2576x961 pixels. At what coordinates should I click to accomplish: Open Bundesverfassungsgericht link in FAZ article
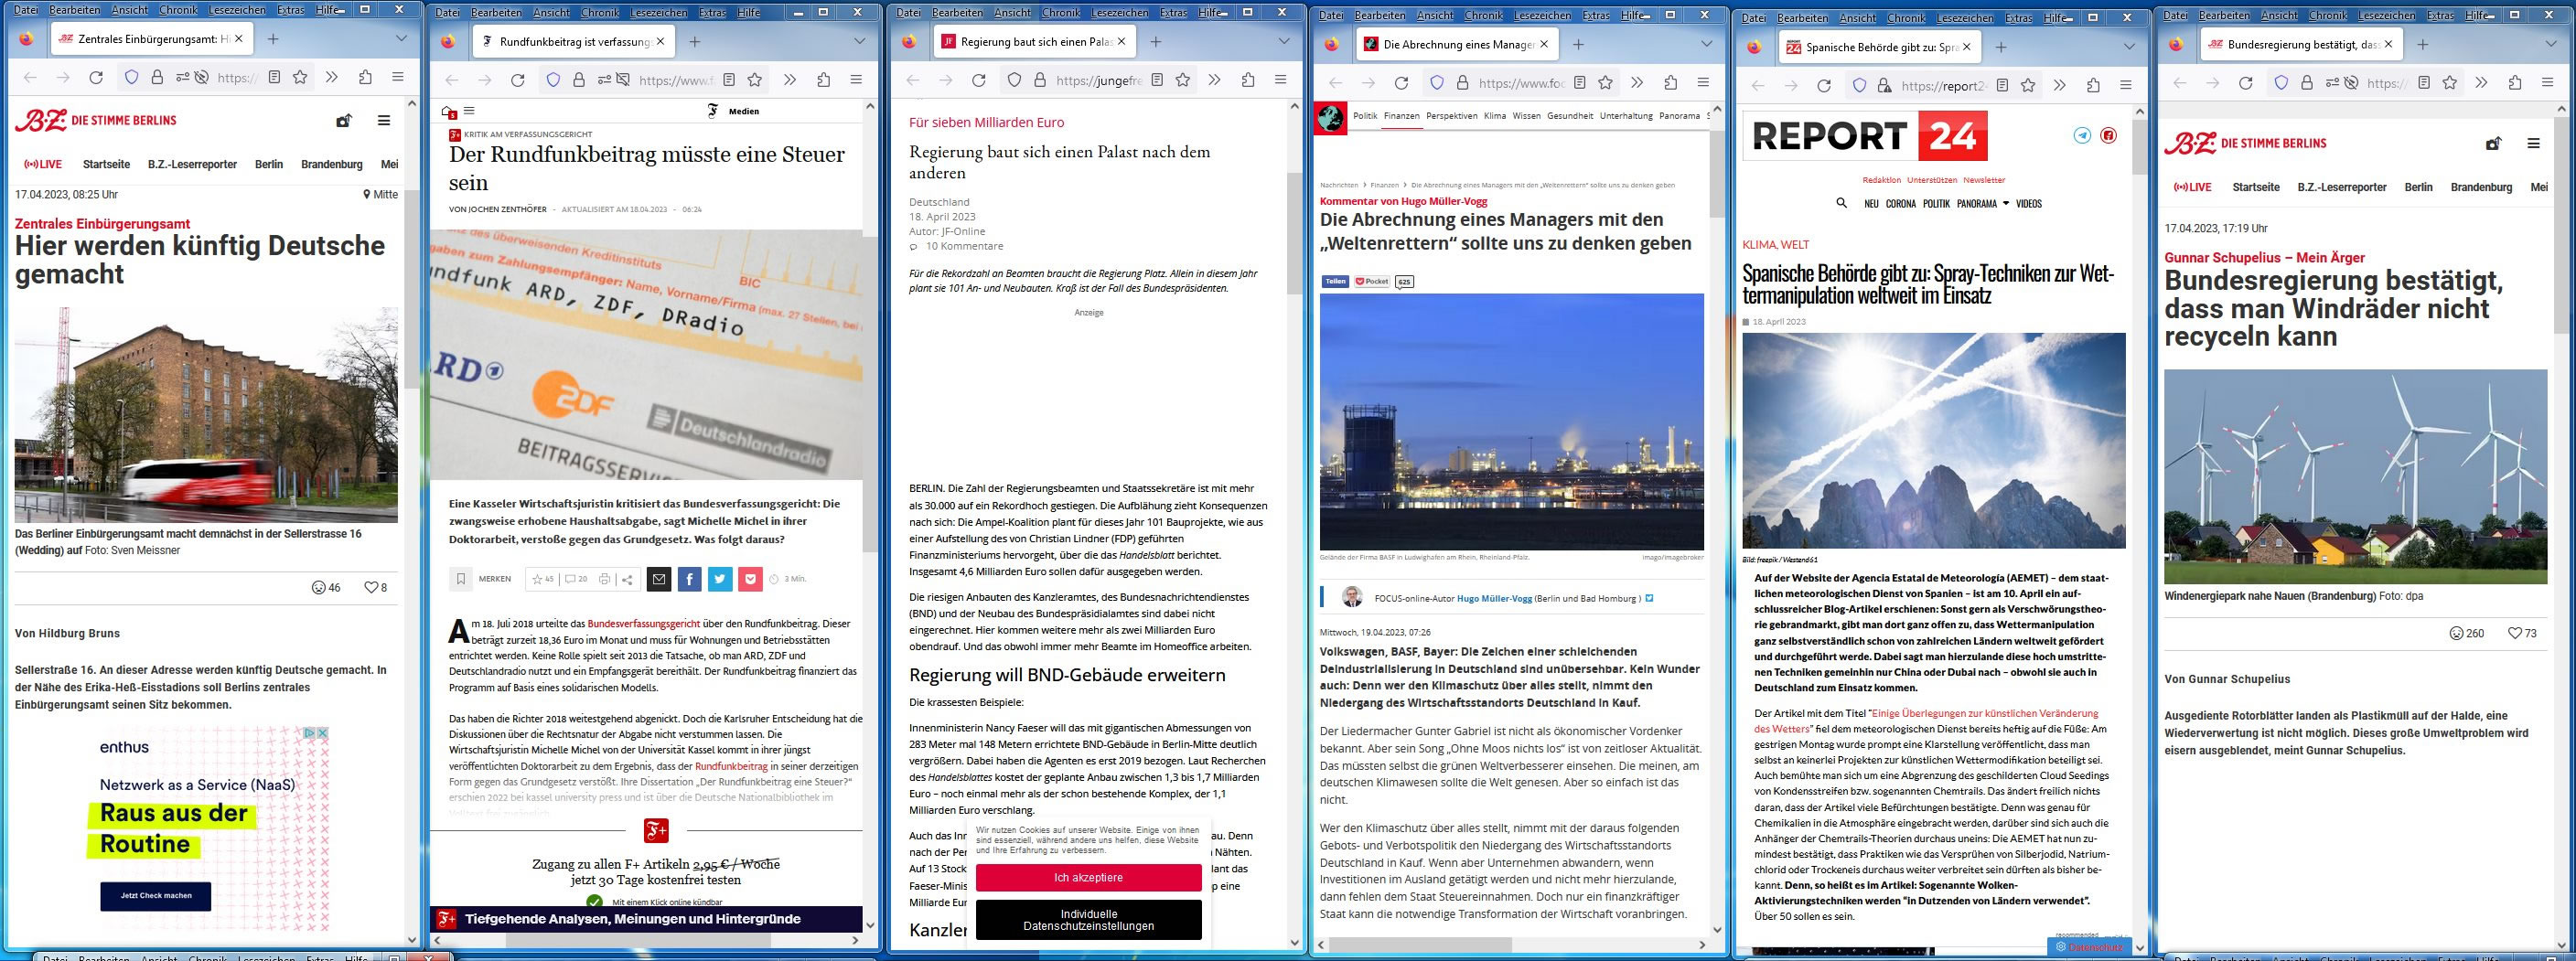643,623
